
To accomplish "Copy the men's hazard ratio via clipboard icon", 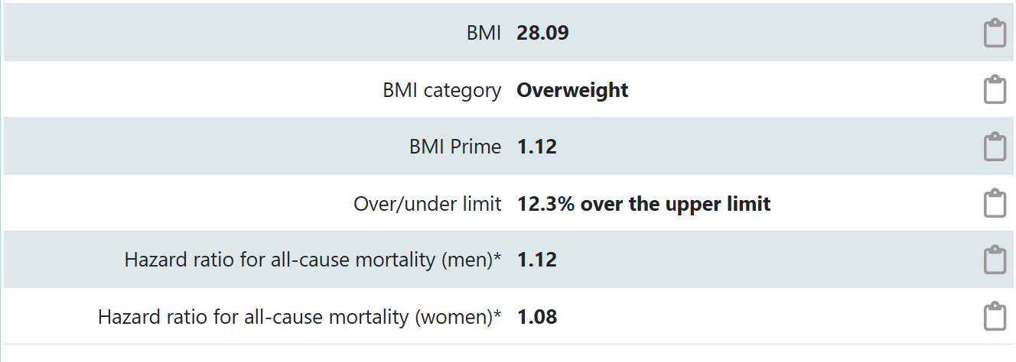I will tap(995, 260).
